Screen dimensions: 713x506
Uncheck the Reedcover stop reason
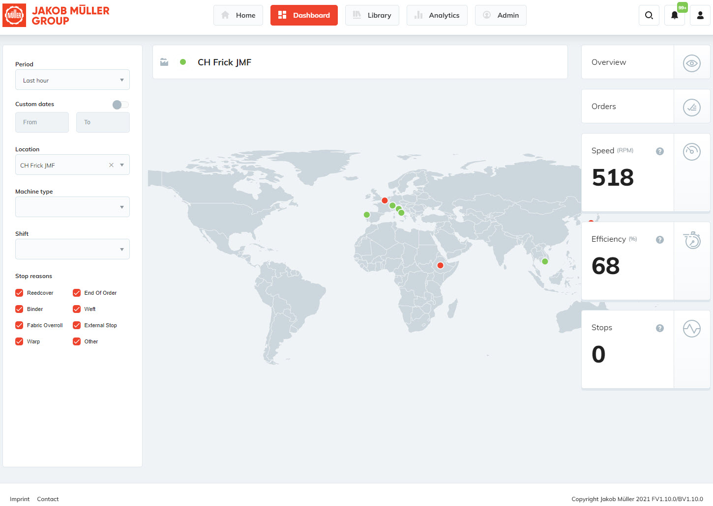[x=19, y=293]
